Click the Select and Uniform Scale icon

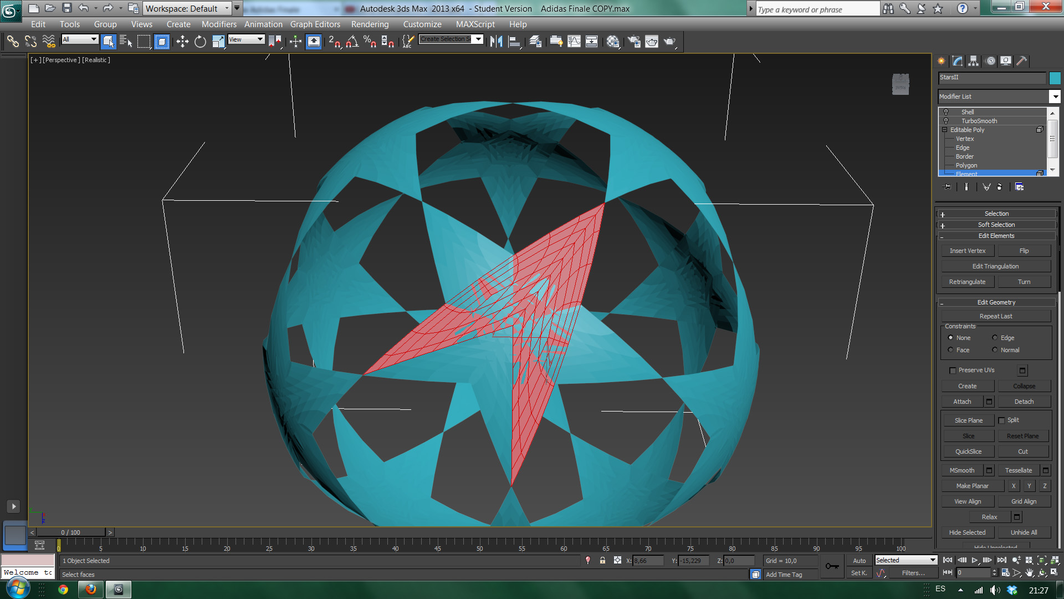pos(218,42)
